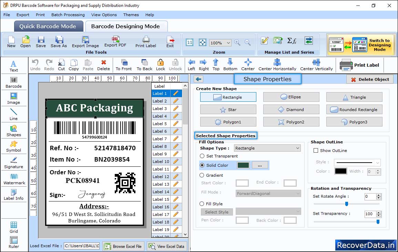Click the Save icon
Viewport: 398px width, 252px height.
41,42
